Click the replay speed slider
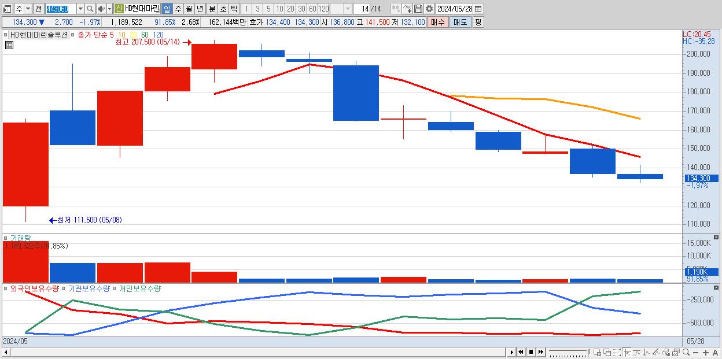722x359 pixels. point(569,352)
